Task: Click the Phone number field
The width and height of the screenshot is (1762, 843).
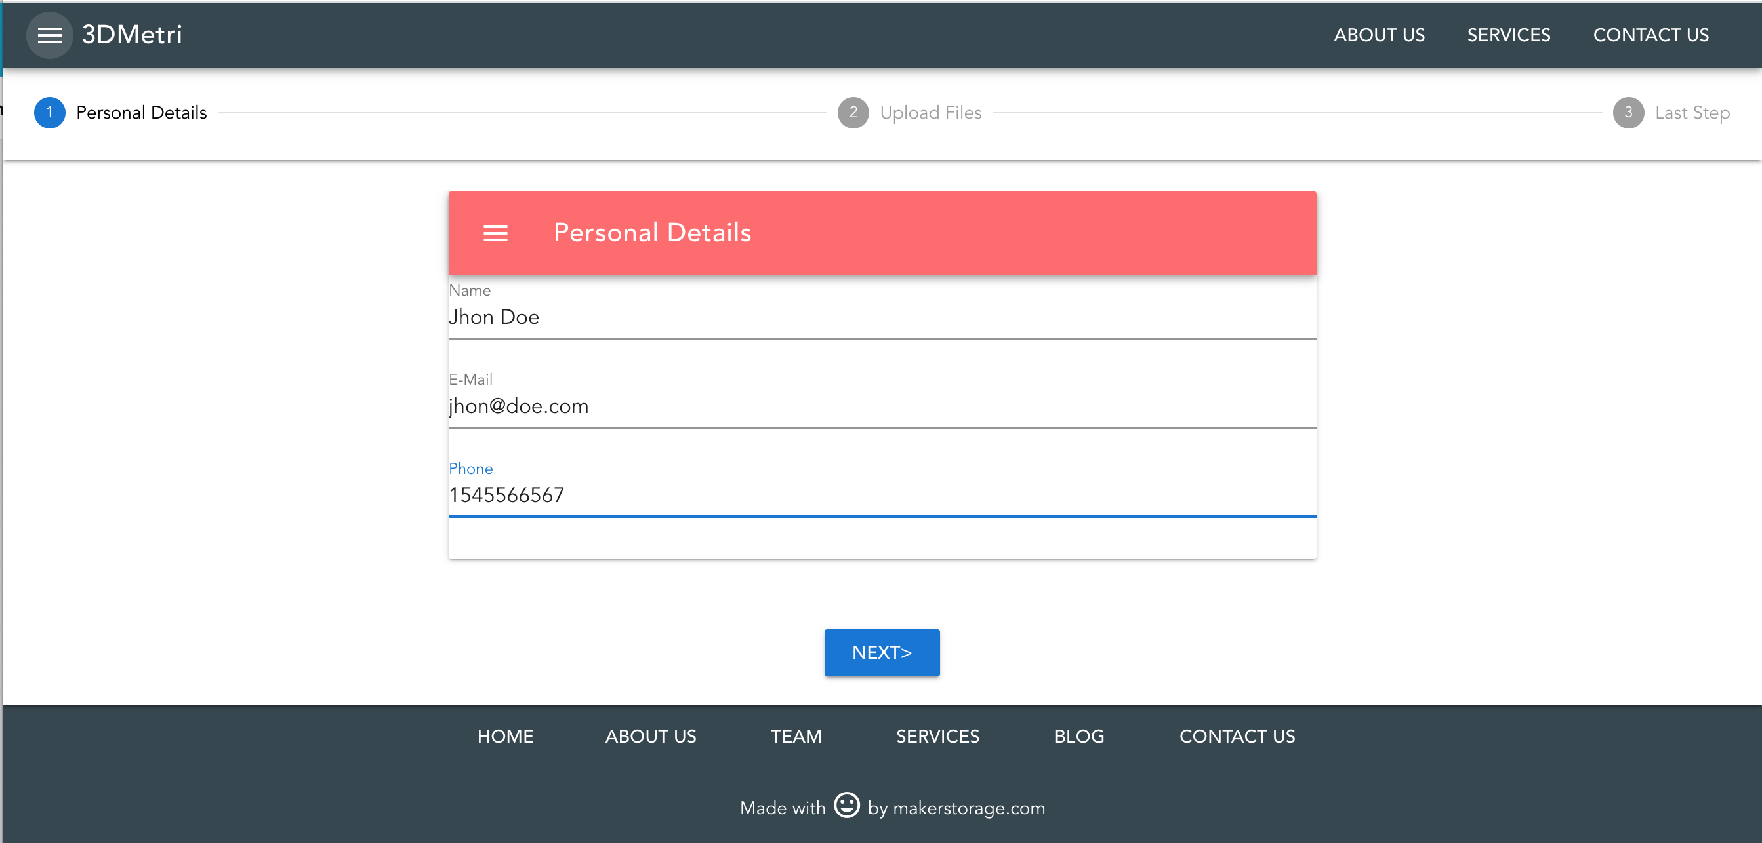Action: coord(881,495)
